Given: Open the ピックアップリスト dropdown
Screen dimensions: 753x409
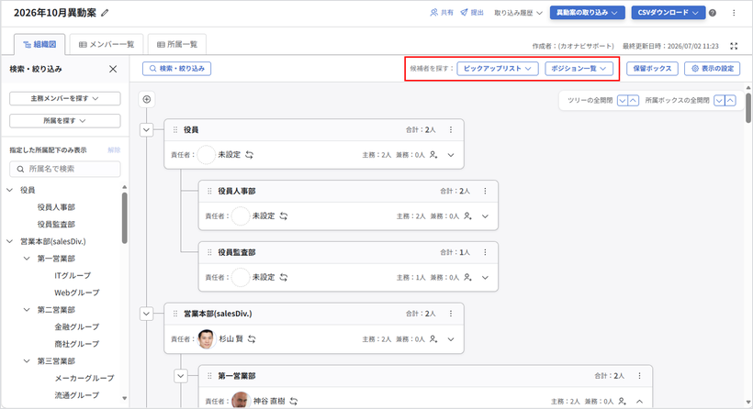Looking at the screenshot, I should [497, 69].
